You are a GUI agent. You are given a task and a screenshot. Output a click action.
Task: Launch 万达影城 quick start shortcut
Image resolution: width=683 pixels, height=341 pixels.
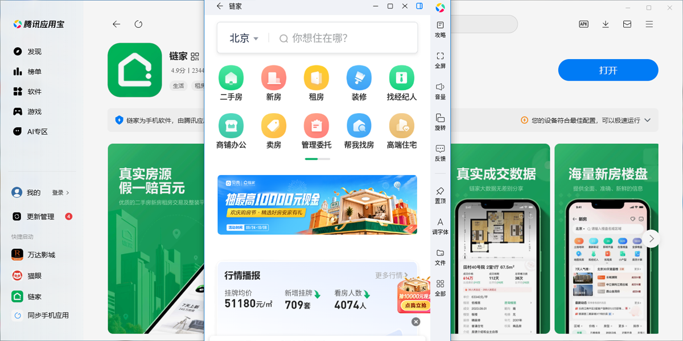(x=34, y=255)
